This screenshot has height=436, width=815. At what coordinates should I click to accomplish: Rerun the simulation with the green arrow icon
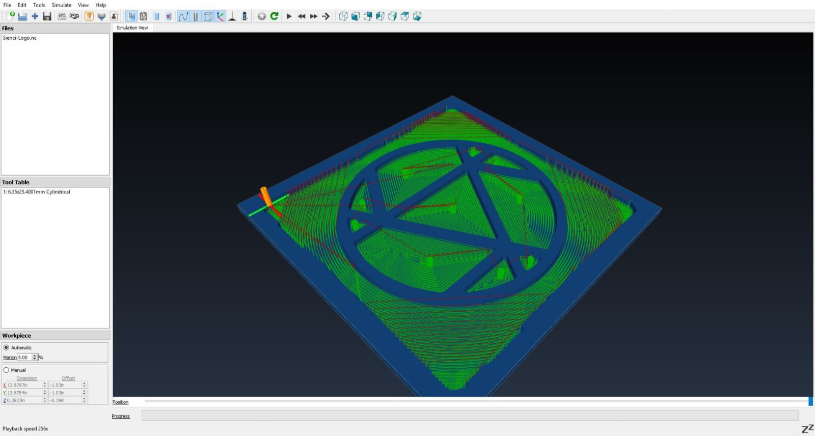click(275, 16)
